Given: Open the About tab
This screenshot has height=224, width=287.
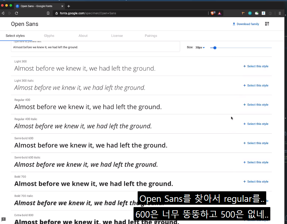Looking at the screenshot, I should 83,36.
